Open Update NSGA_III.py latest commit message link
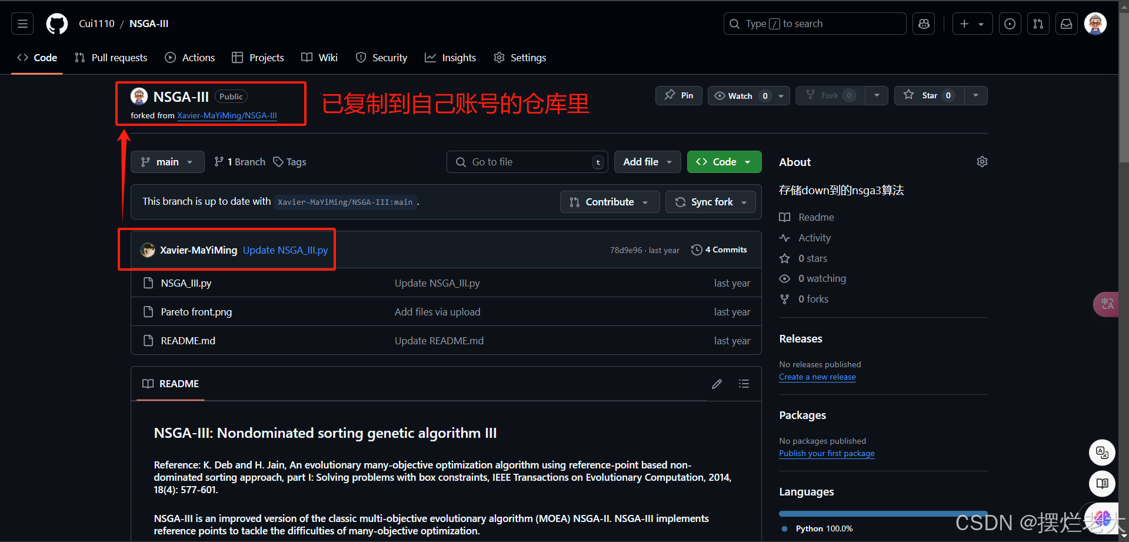The height and width of the screenshot is (542, 1129). [285, 250]
